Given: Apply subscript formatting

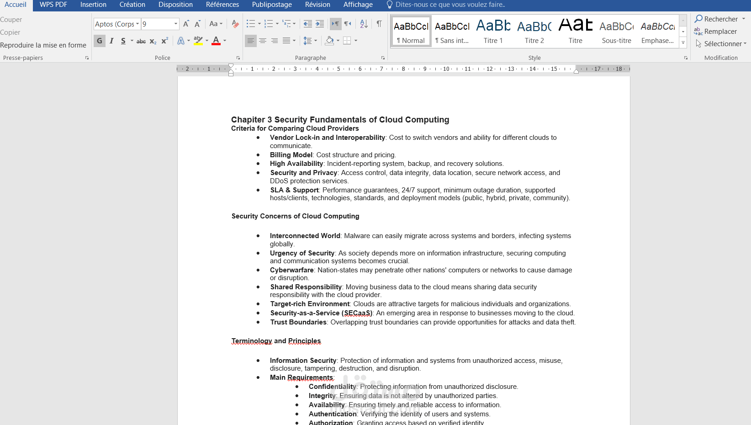Looking at the screenshot, I should tap(153, 41).
